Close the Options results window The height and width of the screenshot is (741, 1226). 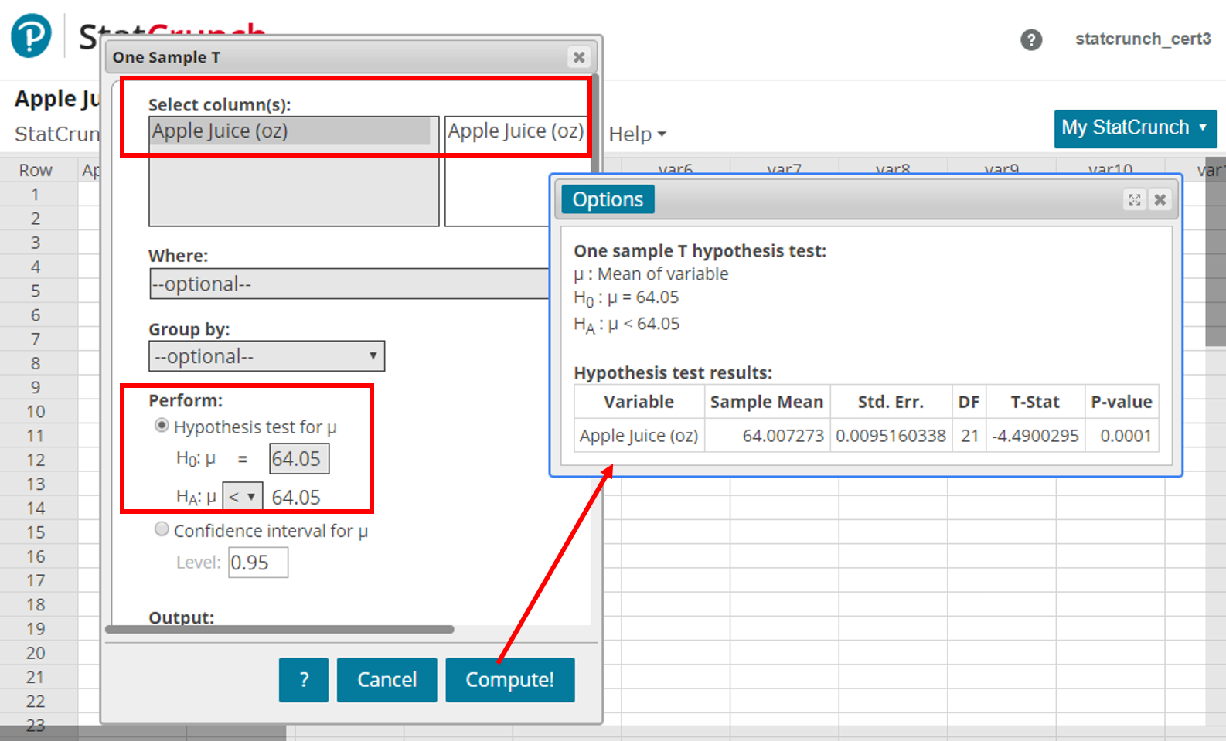click(x=1160, y=200)
